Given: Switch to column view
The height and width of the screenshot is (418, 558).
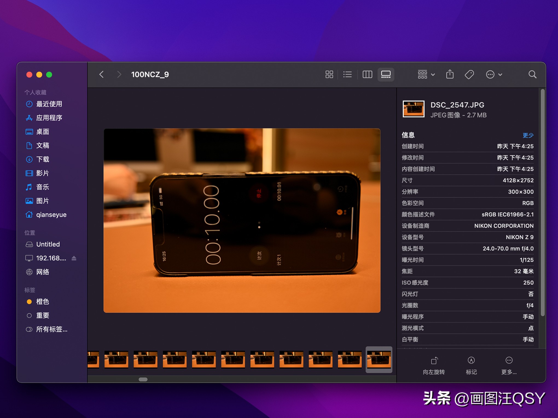Looking at the screenshot, I should (x=367, y=74).
